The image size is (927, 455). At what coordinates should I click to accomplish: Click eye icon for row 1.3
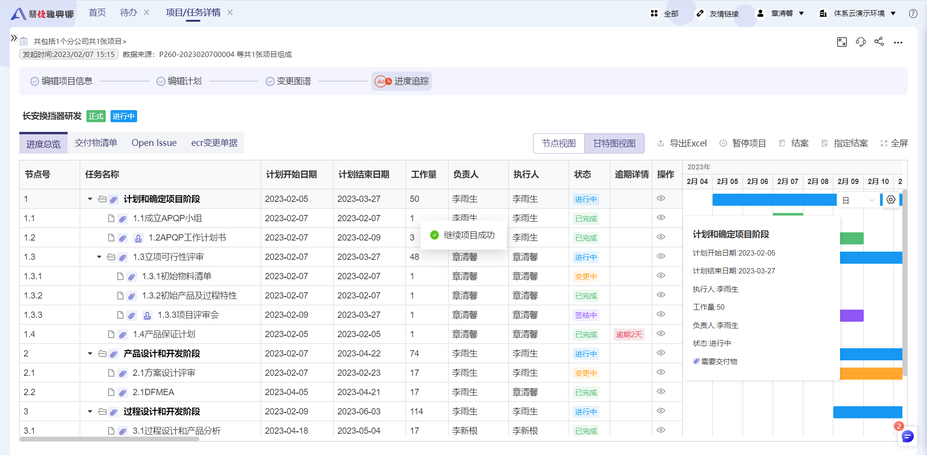pos(661,256)
